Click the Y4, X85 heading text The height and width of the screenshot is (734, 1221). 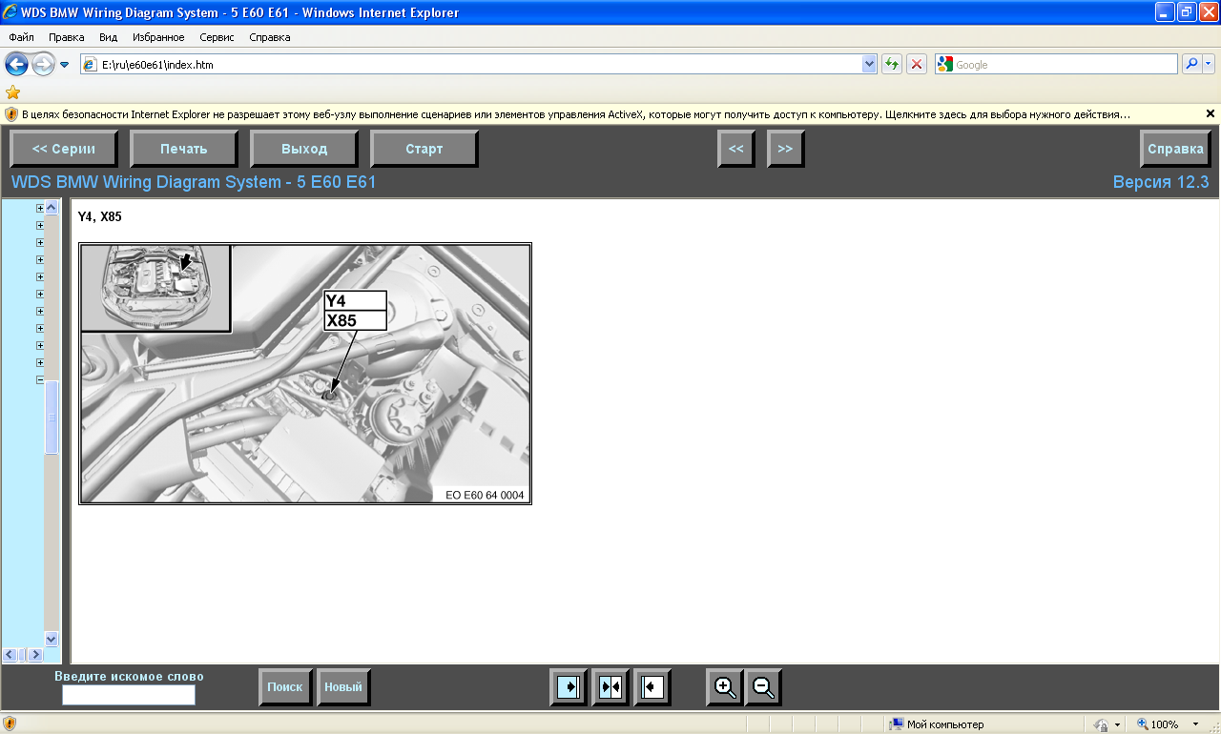point(100,216)
